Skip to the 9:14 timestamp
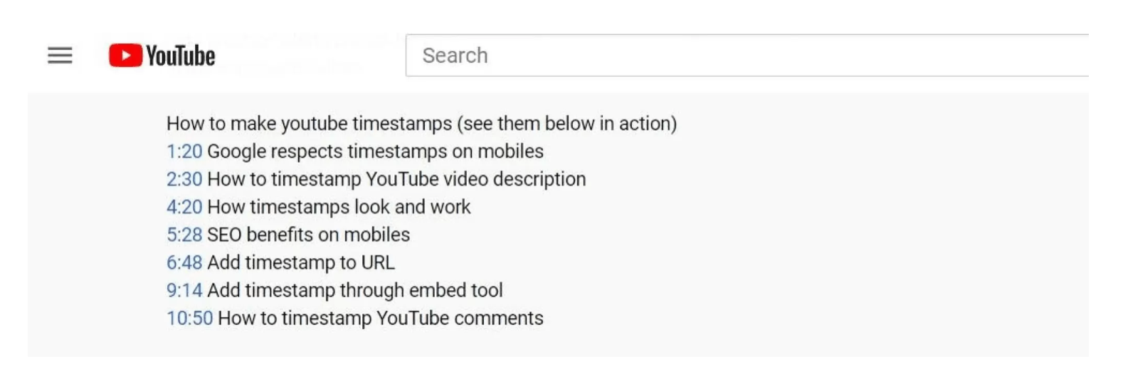This screenshot has height=374, width=1123. click(184, 290)
